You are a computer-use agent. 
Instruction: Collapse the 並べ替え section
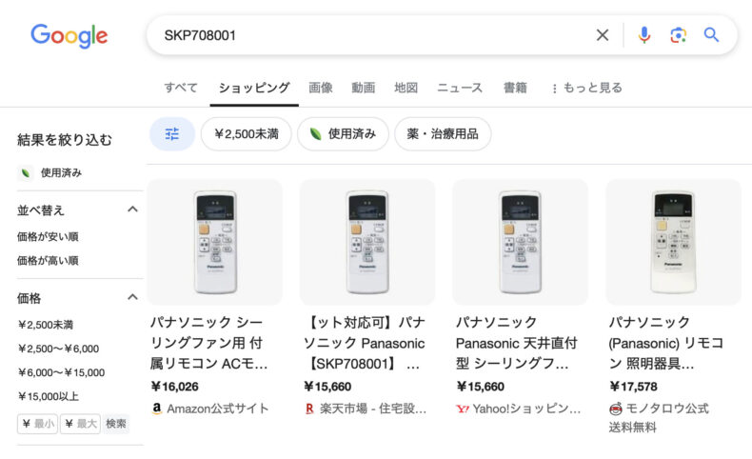[132, 210]
